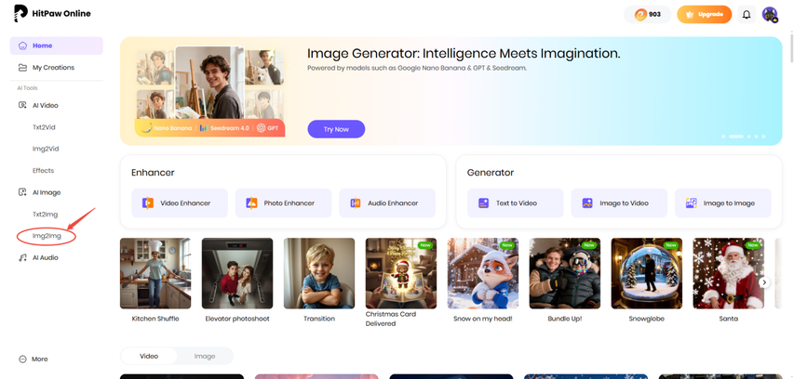This screenshot has width=794, height=379.
Task: Launch Text to Video generator
Action: click(x=516, y=203)
